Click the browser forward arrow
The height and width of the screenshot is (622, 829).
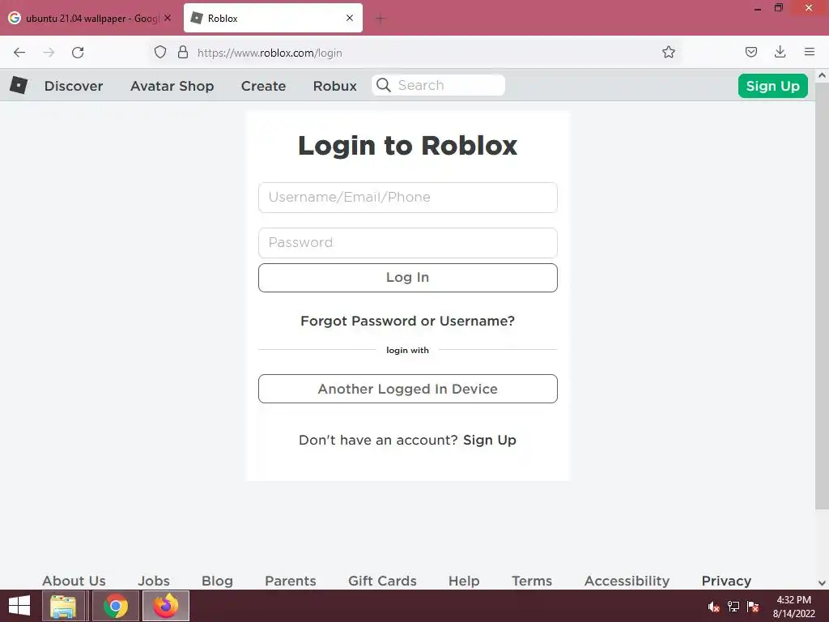pos(49,53)
